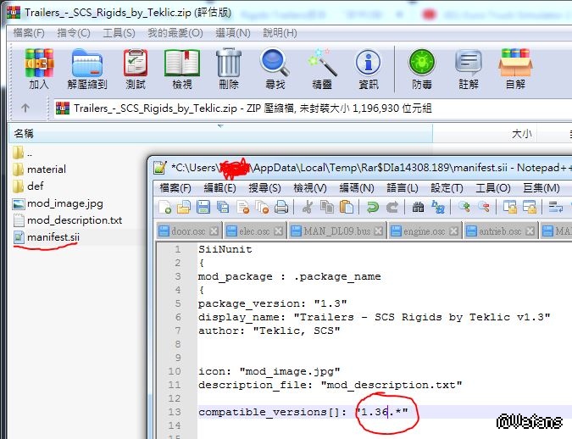Open WinRAR 選項(N) menu
The height and width of the screenshot is (439, 572).
233,33
